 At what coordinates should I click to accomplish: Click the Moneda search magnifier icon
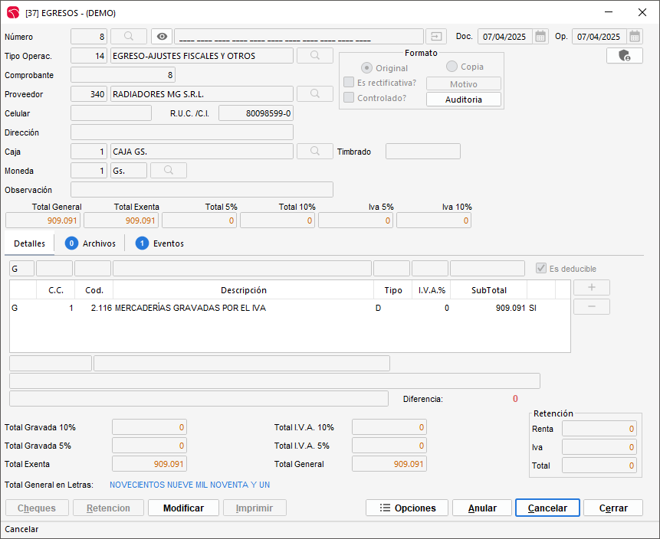tap(169, 171)
